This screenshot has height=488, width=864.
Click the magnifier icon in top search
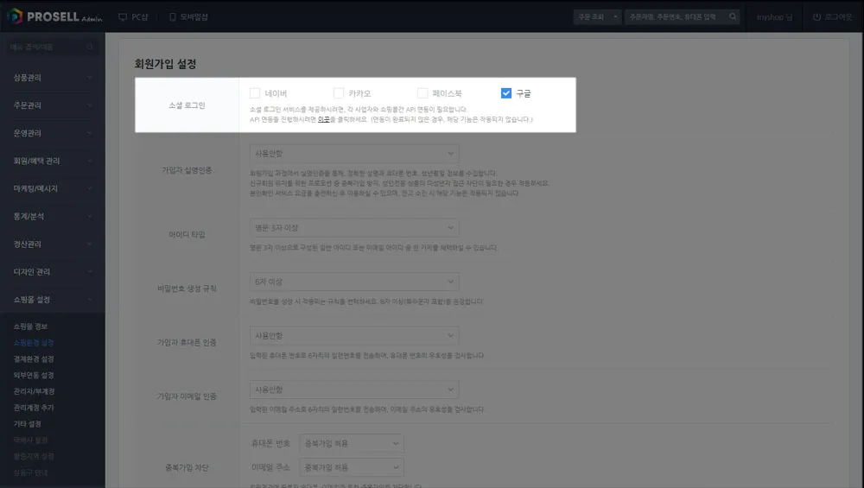733,16
